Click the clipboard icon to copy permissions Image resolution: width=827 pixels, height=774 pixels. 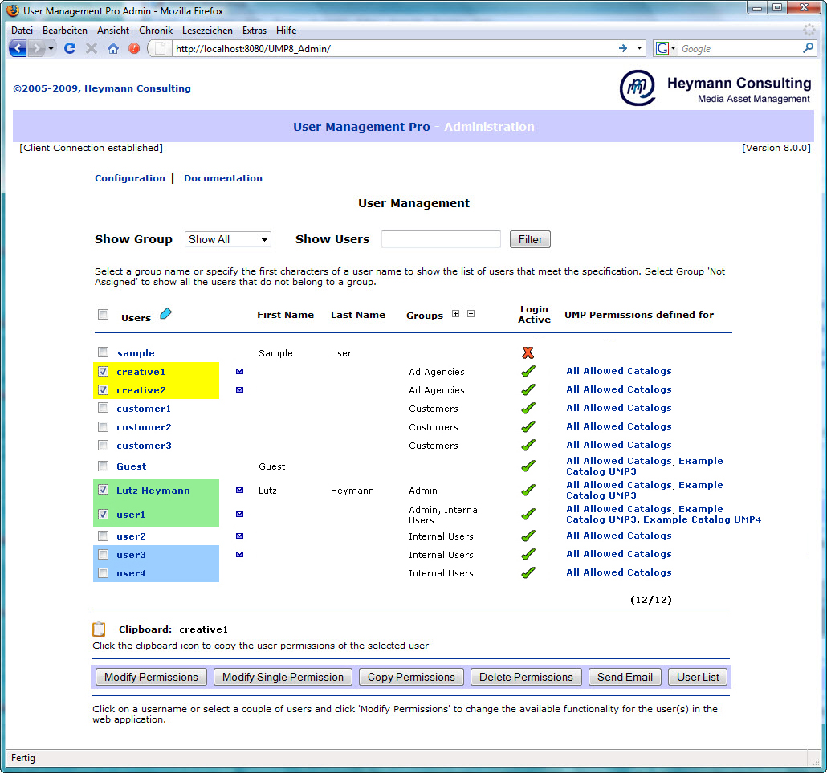point(99,629)
